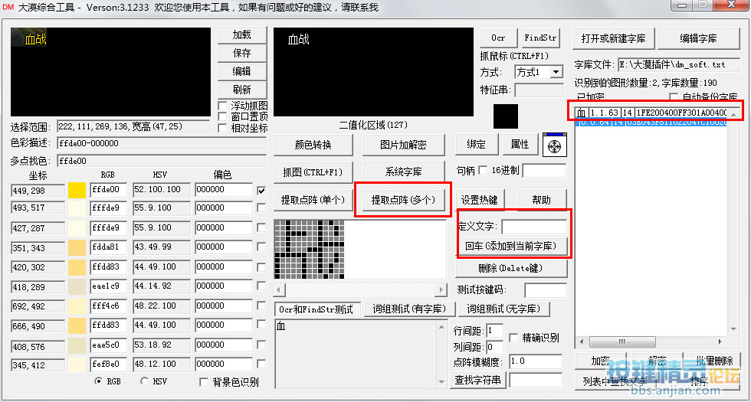Click the 字库文件 path field
The height and width of the screenshot is (402, 751).
tap(678, 64)
